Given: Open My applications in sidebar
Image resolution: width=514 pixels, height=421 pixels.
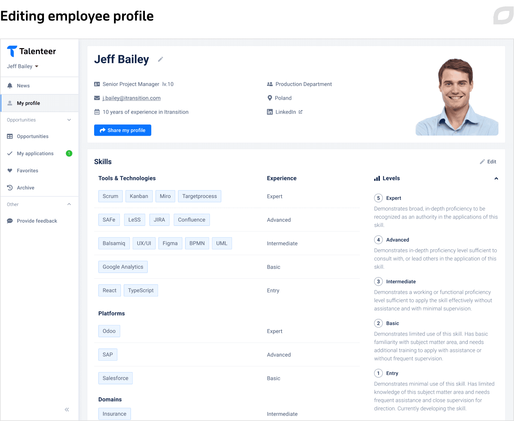Looking at the screenshot, I should click(x=40, y=153).
